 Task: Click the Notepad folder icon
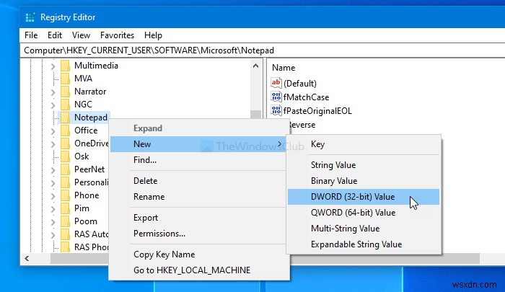coord(66,118)
